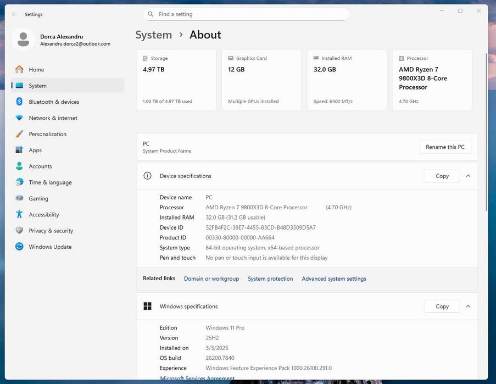
Task: Click the Personalization paintbrush icon
Action: (x=19, y=134)
